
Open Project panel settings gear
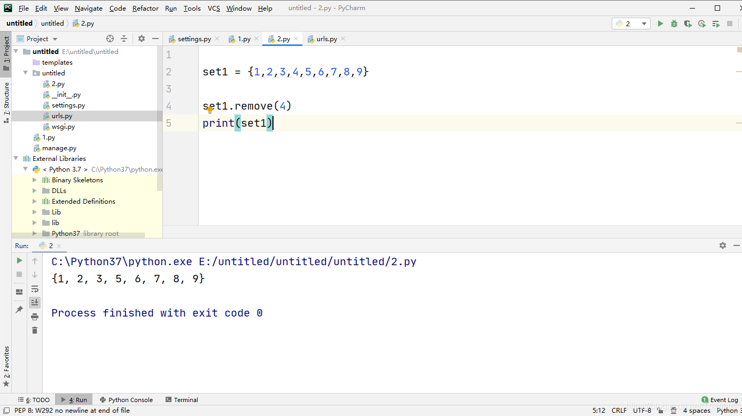point(142,38)
